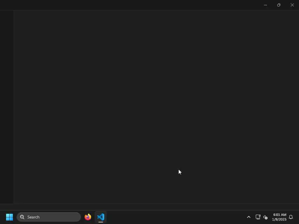
Task: Show hidden system tray icons
Action: point(249,217)
